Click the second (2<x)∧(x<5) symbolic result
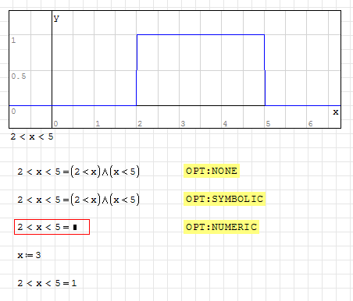The image size is (353, 301). (x=105, y=200)
